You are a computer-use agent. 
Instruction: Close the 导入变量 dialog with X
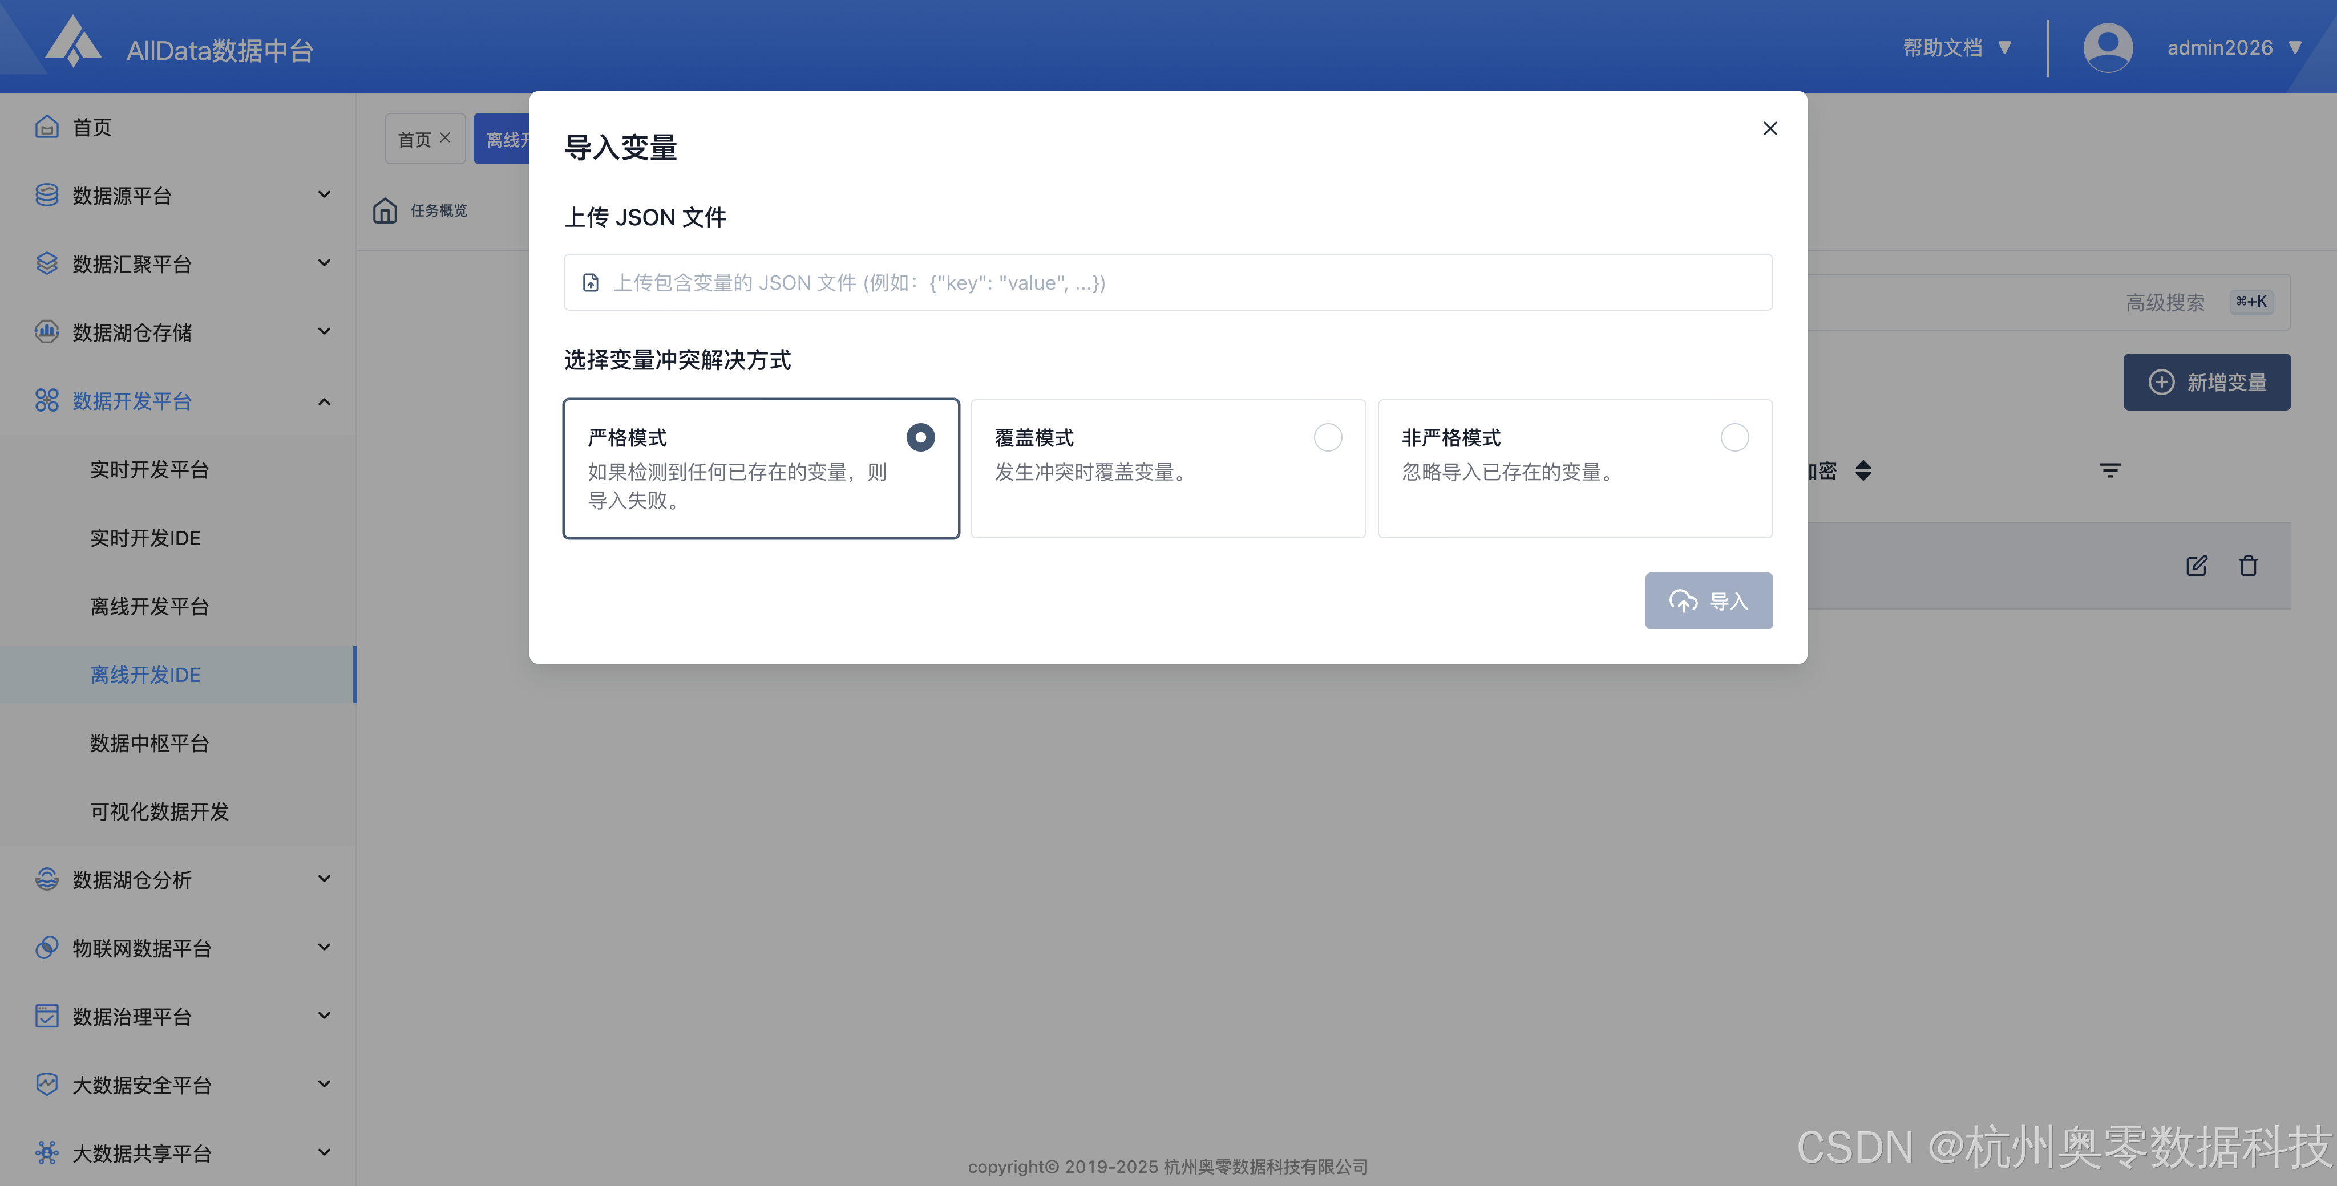[1769, 129]
